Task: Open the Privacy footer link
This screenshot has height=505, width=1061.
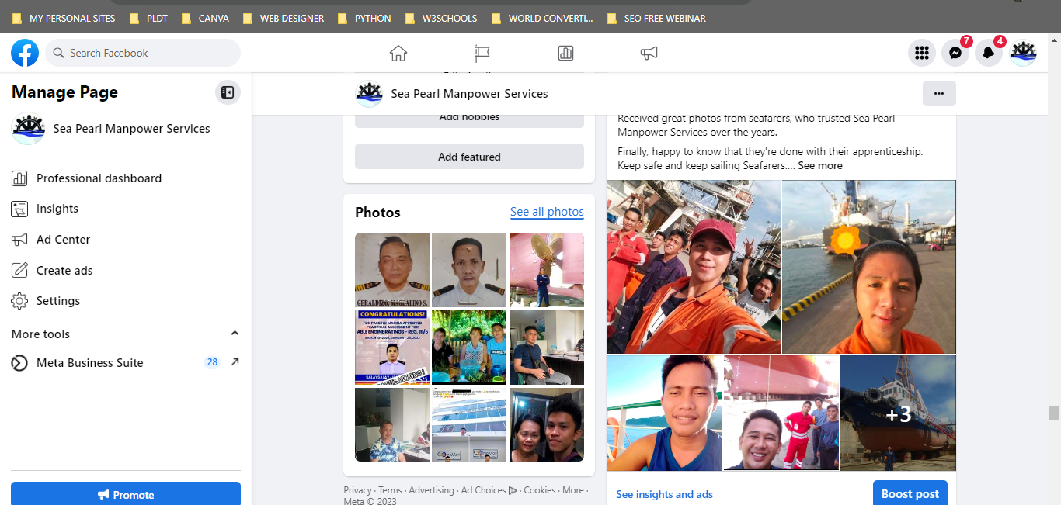Action: tap(358, 490)
